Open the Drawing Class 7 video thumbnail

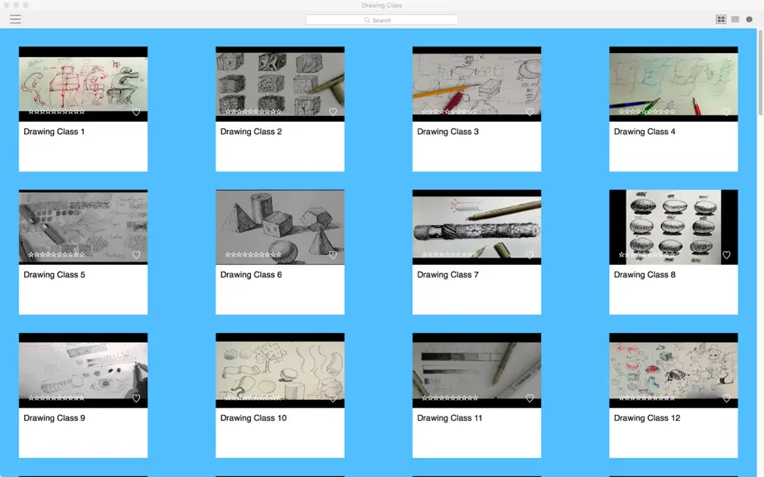(x=476, y=227)
